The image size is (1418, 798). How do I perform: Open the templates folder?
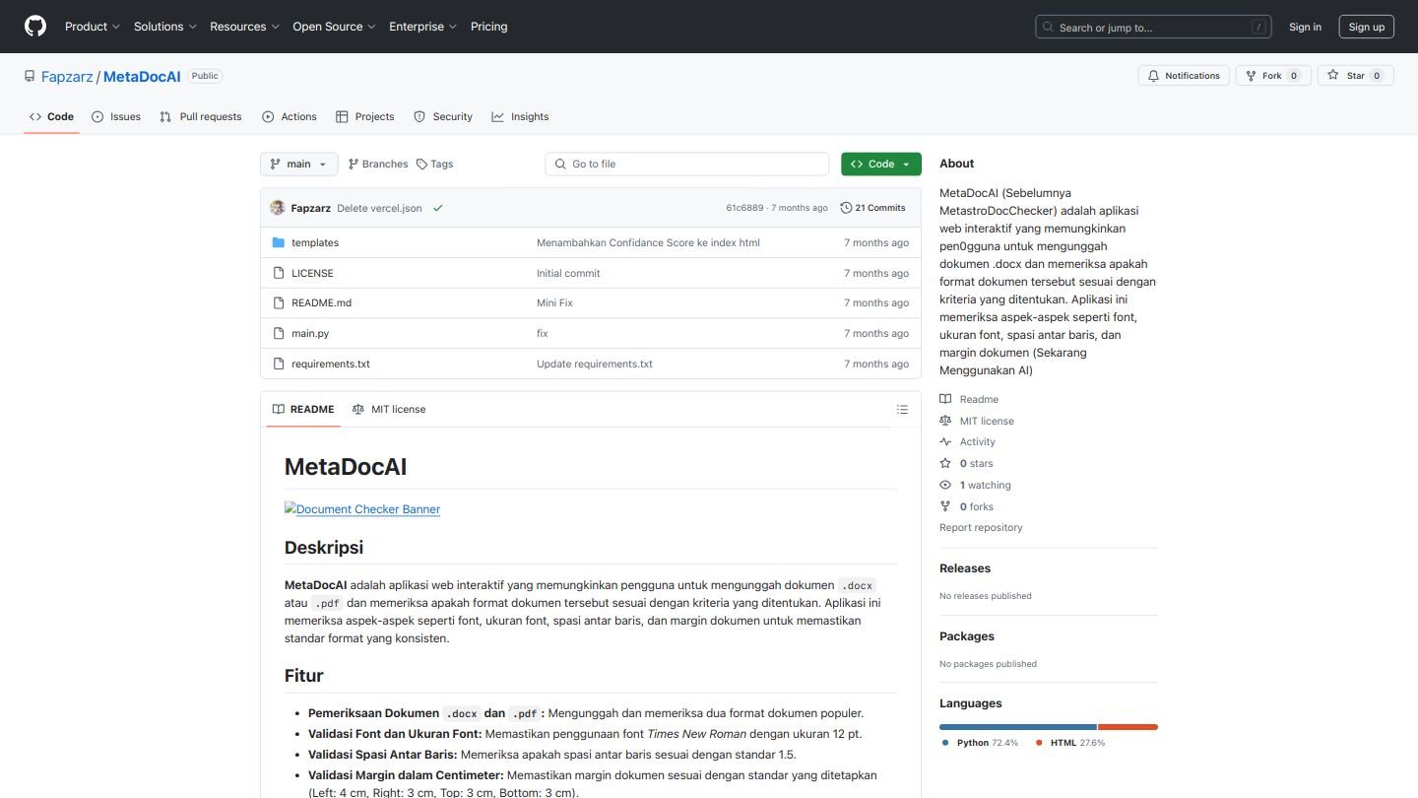click(x=315, y=242)
